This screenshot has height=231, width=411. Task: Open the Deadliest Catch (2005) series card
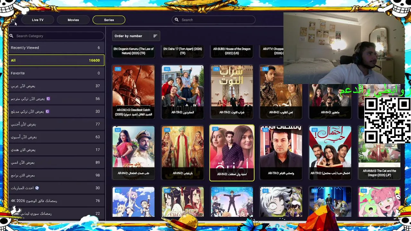click(x=134, y=92)
